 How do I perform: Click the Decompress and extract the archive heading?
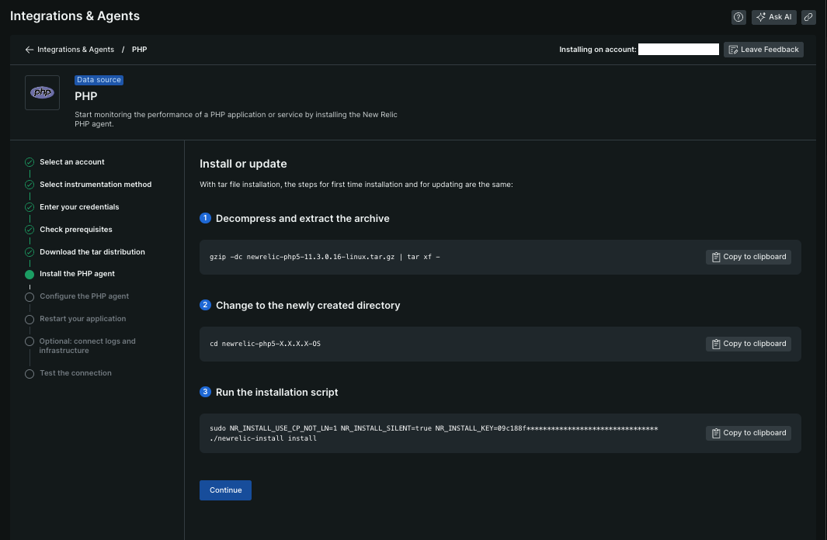pos(302,219)
